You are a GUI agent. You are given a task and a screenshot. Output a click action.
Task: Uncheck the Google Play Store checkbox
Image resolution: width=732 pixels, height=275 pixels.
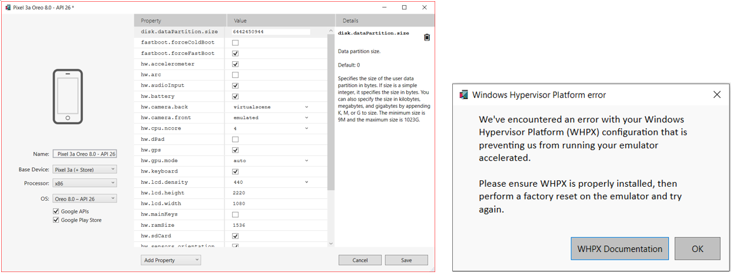tap(56, 220)
